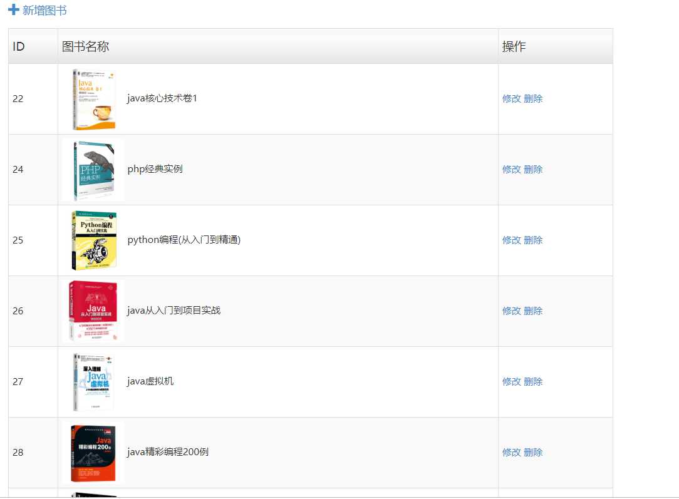Click 修改 for java核心技术卷1
The image size is (679, 499).
point(511,99)
